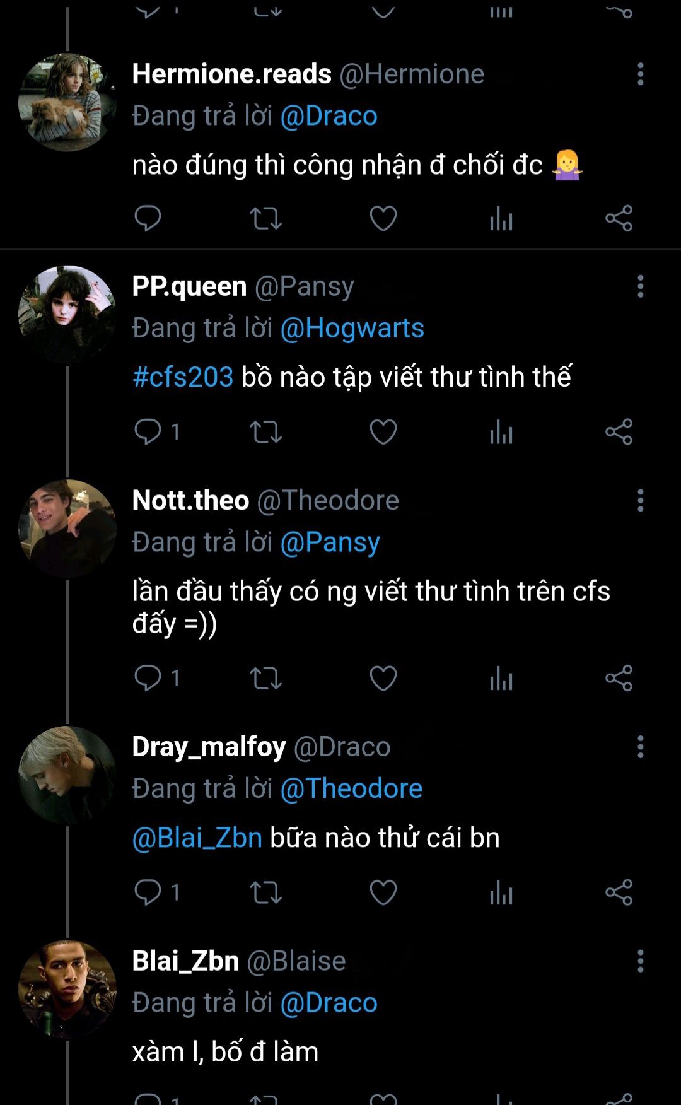Open the @Blai_Zbn mention in Dray_malfoy's tweet

click(x=197, y=838)
